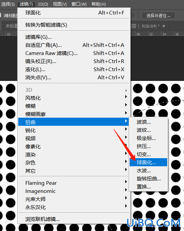Expand the 光束大师 submenu
Viewport: 184px width, 231px height.
pyautogui.click(x=74, y=199)
